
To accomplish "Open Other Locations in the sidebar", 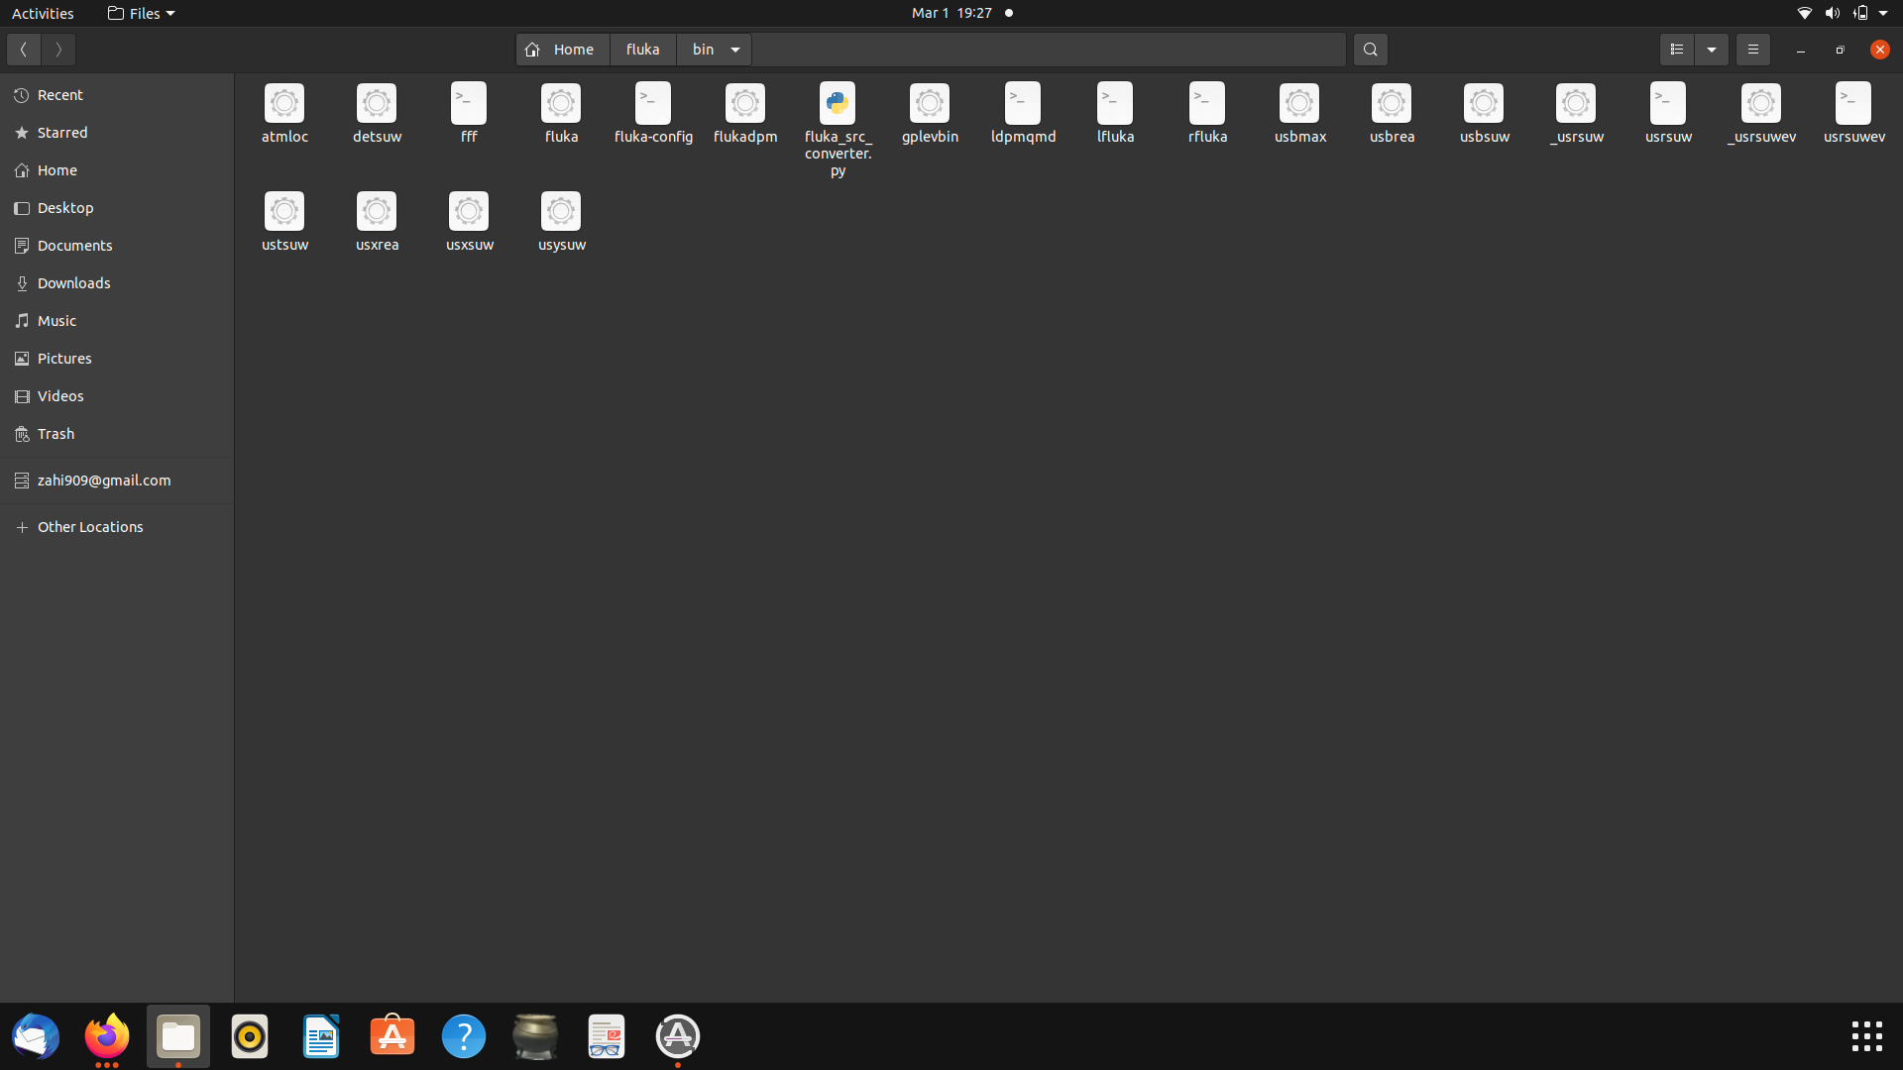I will point(117,527).
